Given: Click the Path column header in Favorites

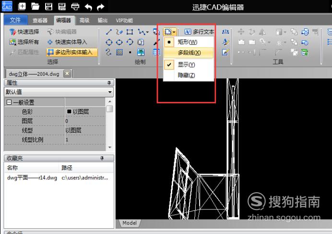Looking at the screenshot, I should point(86,168).
